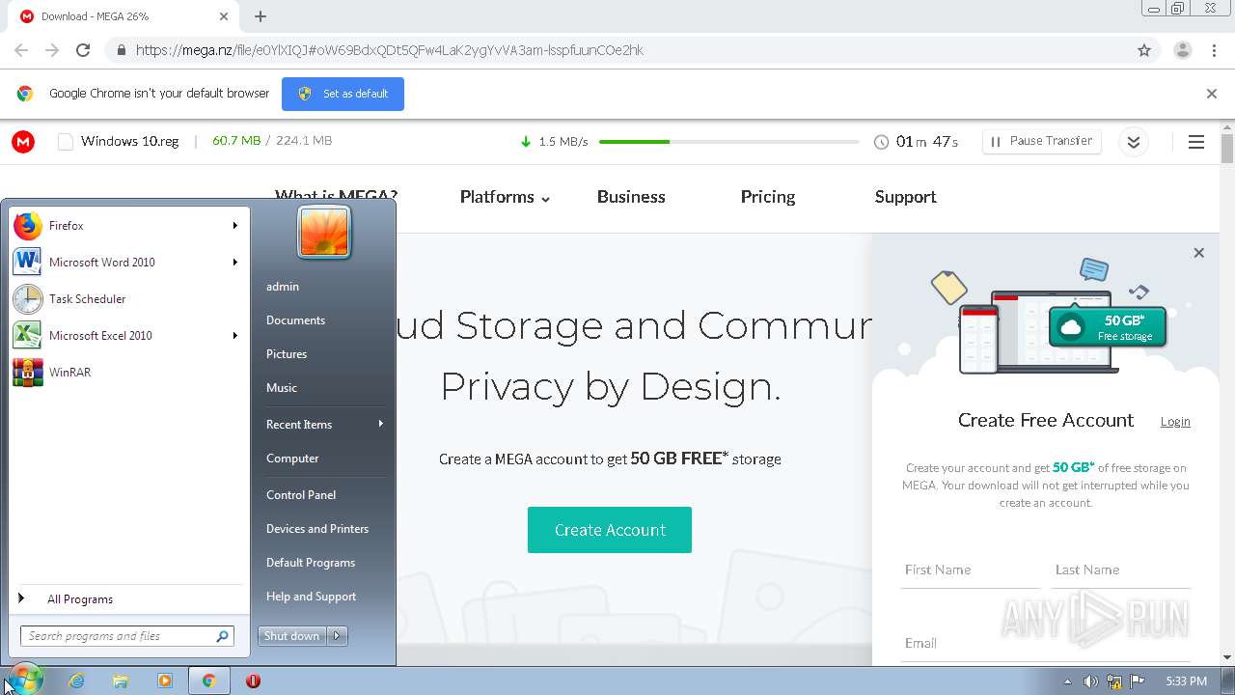Pause the file transfer
Image resolution: width=1235 pixels, height=695 pixels.
(x=1041, y=141)
